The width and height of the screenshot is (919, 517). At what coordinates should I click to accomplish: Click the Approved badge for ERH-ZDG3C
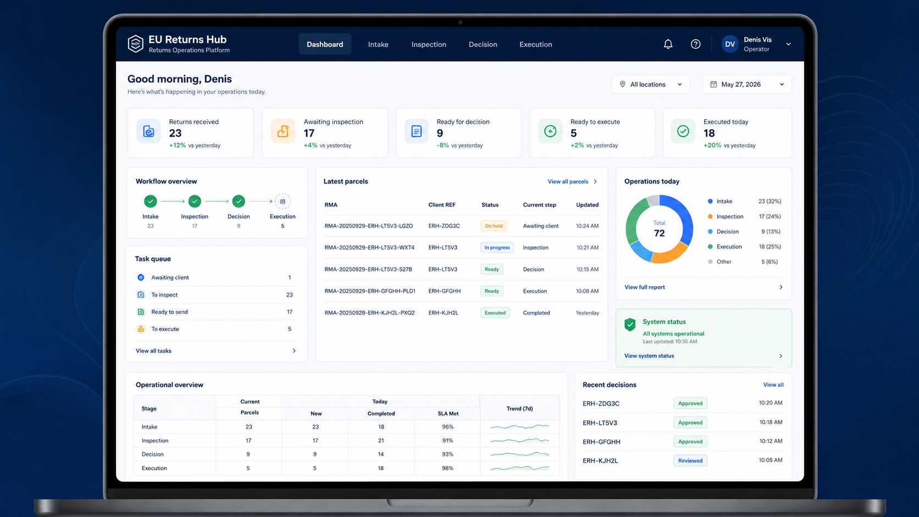click(x=690, y=403)
